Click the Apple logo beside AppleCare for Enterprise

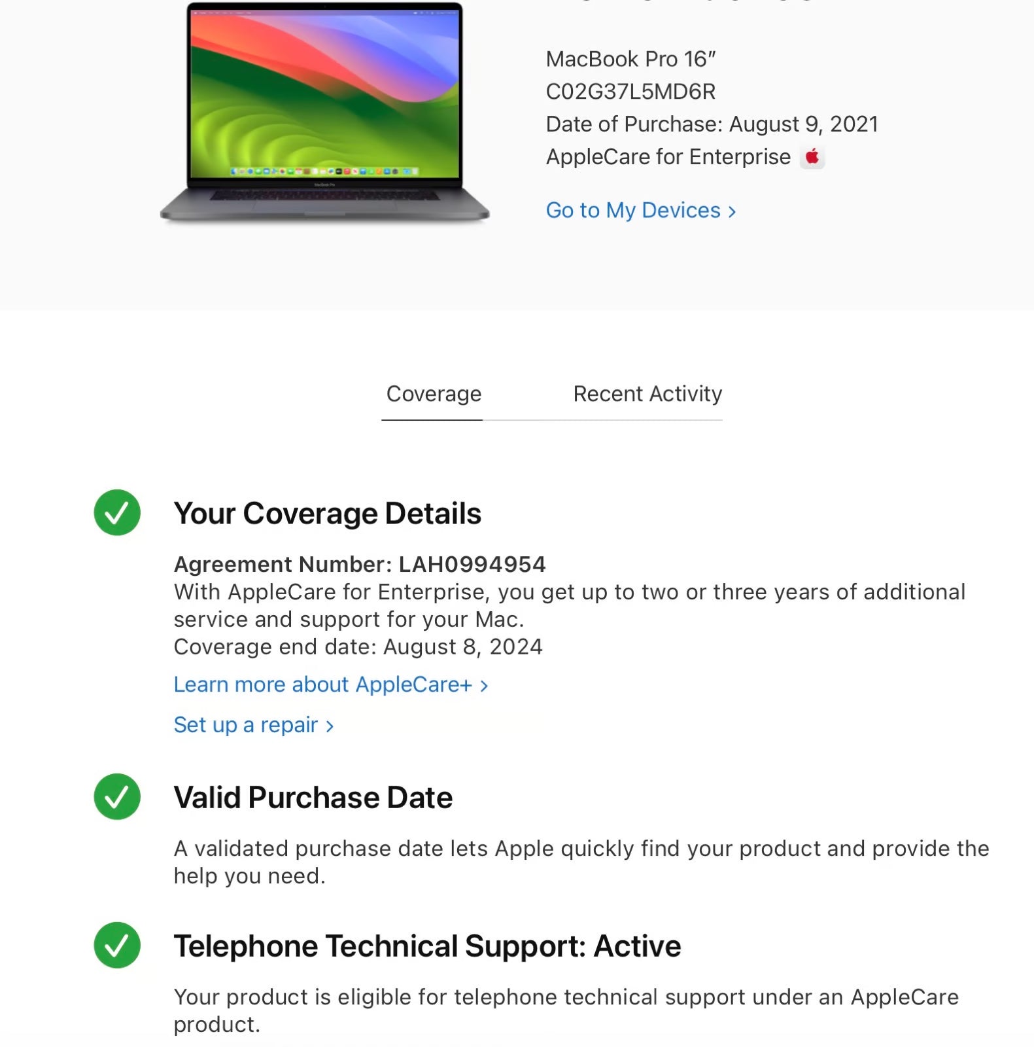tap(812, 156)
